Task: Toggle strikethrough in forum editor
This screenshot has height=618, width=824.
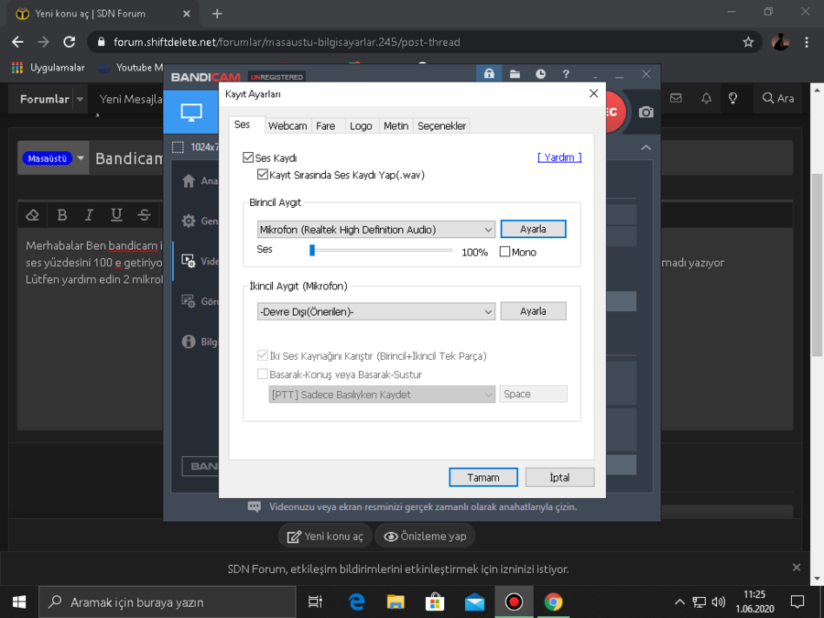Action: pyautogui.click(x=144, y=214)
